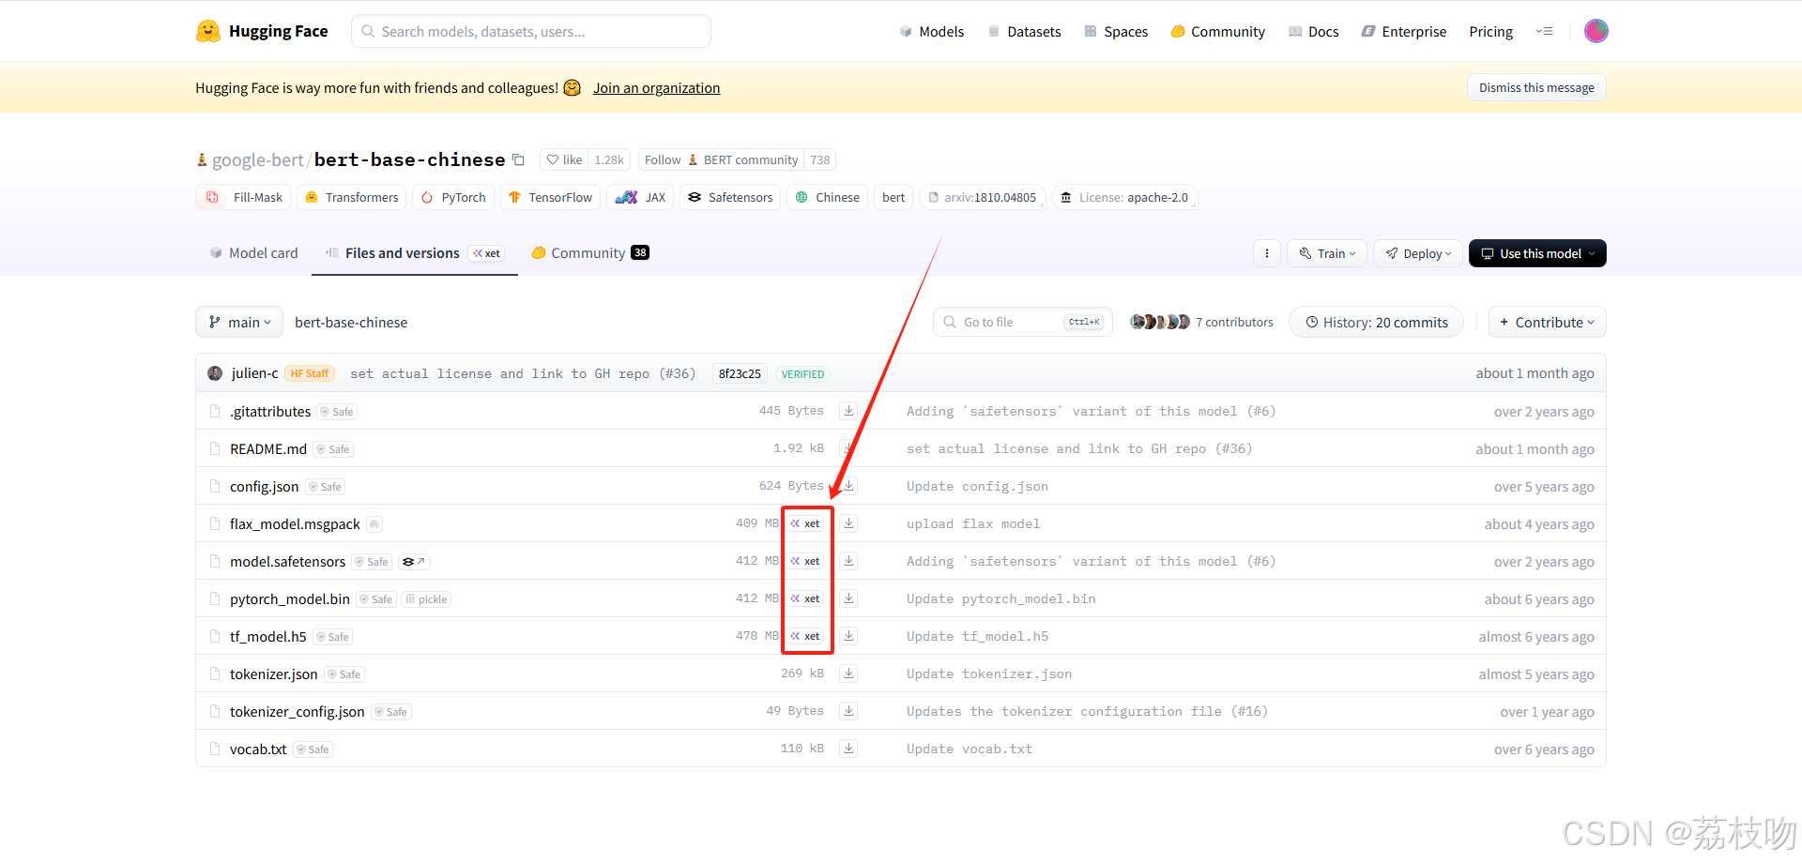Image resolution: width=1802 pixels, height=863 pixels.
Task: Download vocab.txt via its download icon
Action: (x=848, y=749)
